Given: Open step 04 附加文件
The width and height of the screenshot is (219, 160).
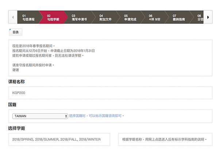Looking at the screenshot, I should point(105,17).
